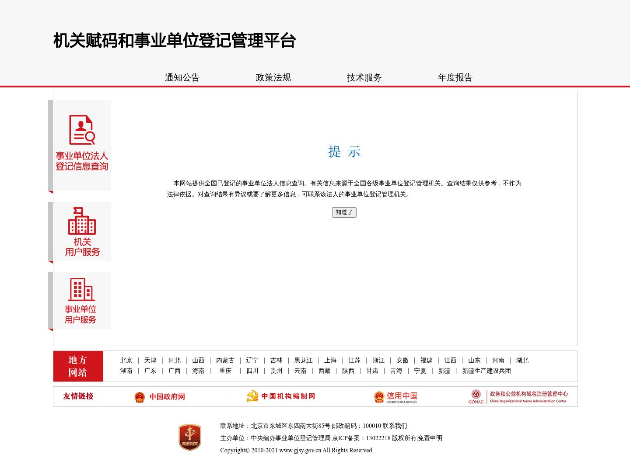Screen dimensions: 630x472
Task: Click 免责申明 footer link
Action: (430, 438)
